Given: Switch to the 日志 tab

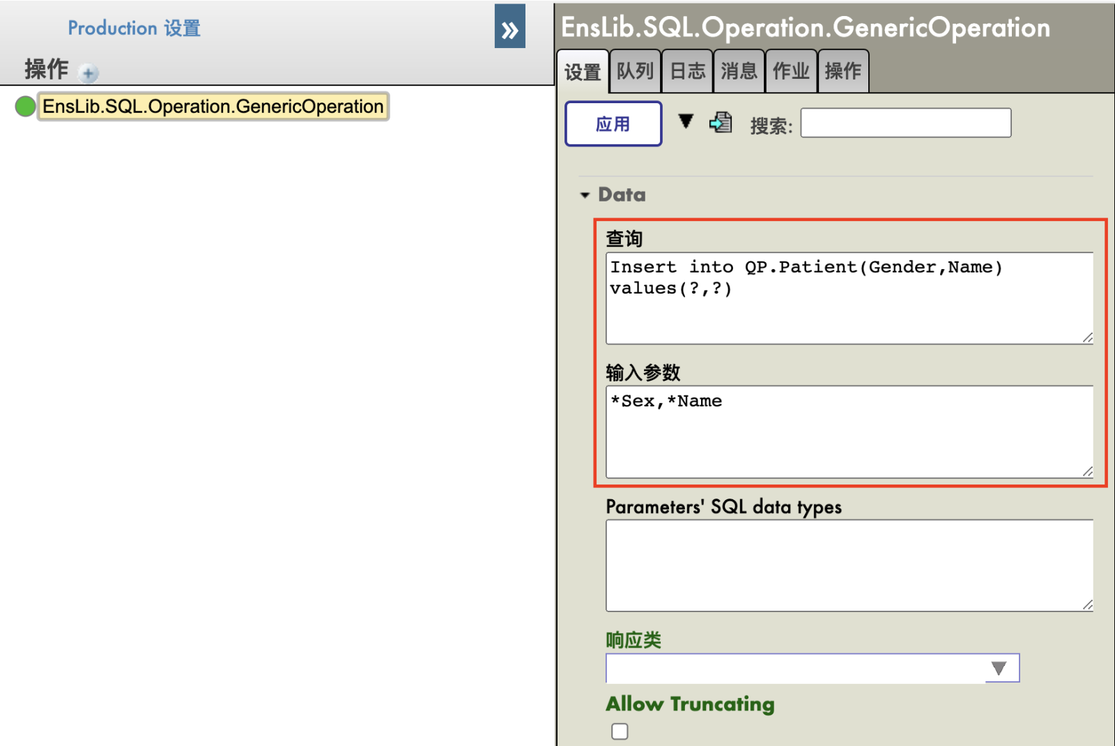Looking at the screenshot, I should (687, 71).
